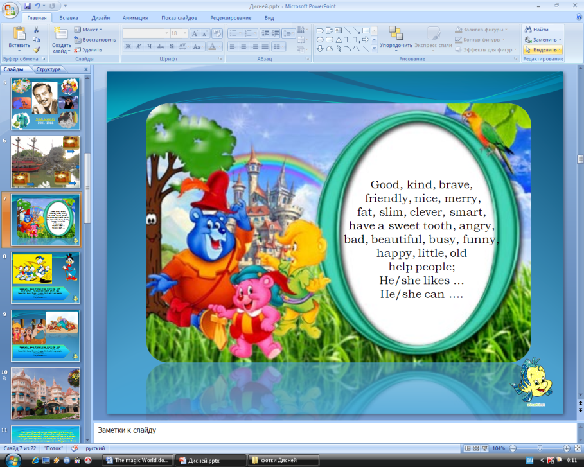Click the Cut scissors icon
Viewport: 584px width, 467px height.
(36, 30)
